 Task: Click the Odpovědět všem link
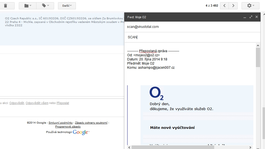[x=37, y=103]
